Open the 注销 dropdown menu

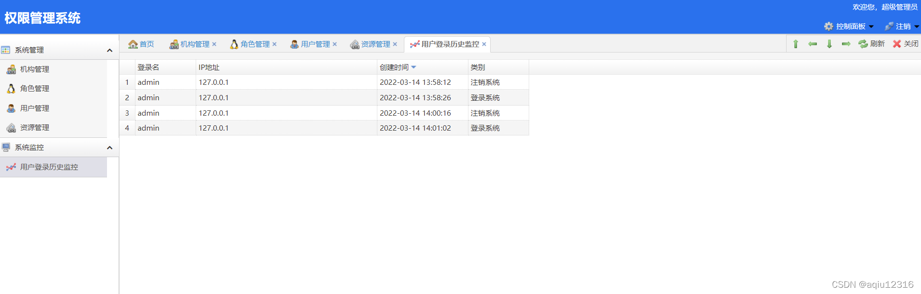point(902,27)
